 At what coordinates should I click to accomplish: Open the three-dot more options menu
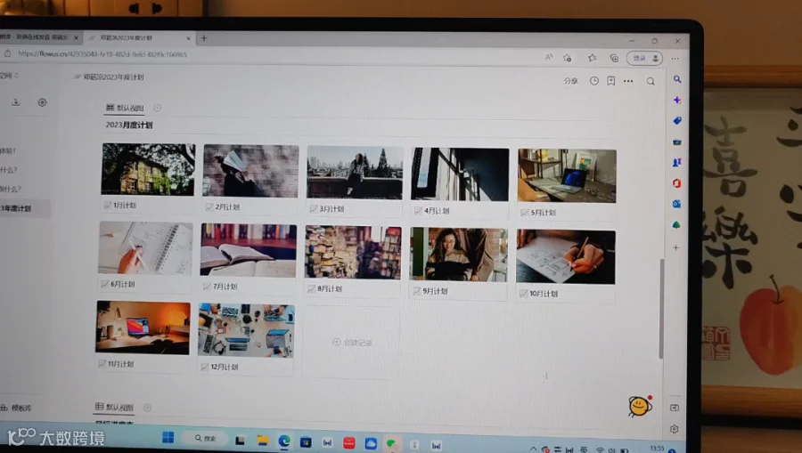628,81
